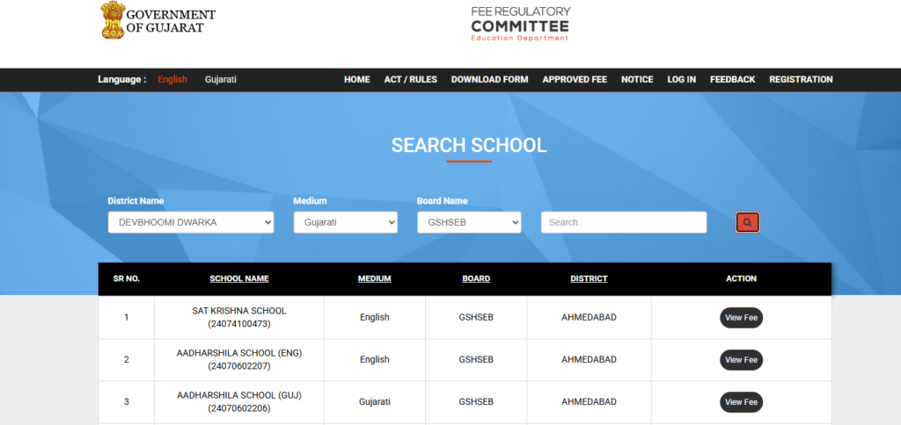The image size is (901, 425).
Task: Expand the Medium dropdown showing Gujarati
Action: pos(345,223)
